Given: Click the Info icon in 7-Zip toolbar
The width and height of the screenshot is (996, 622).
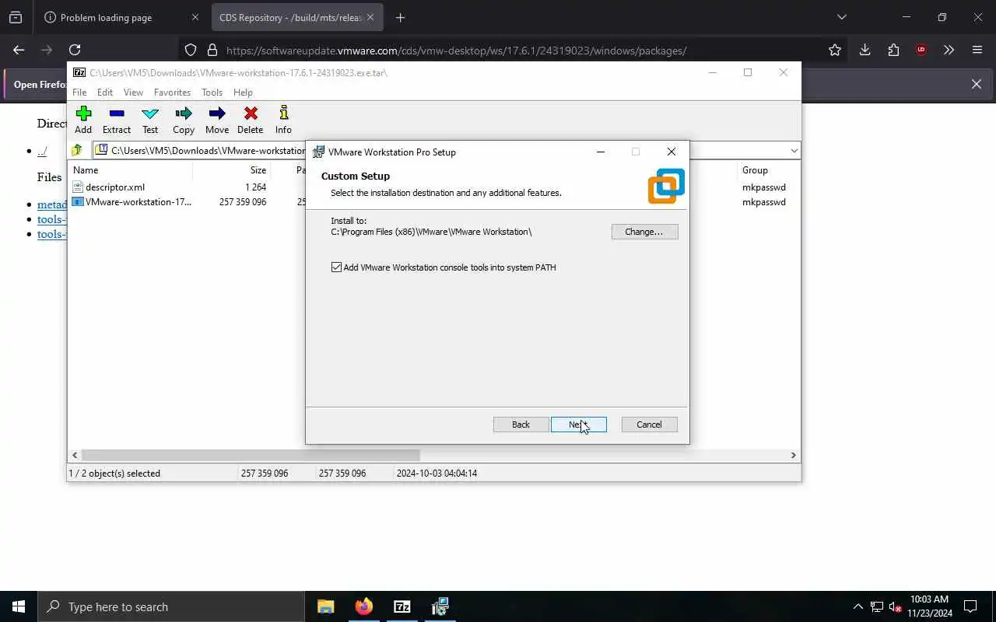Looking at the screenshot, I should [x=283, y=114].
